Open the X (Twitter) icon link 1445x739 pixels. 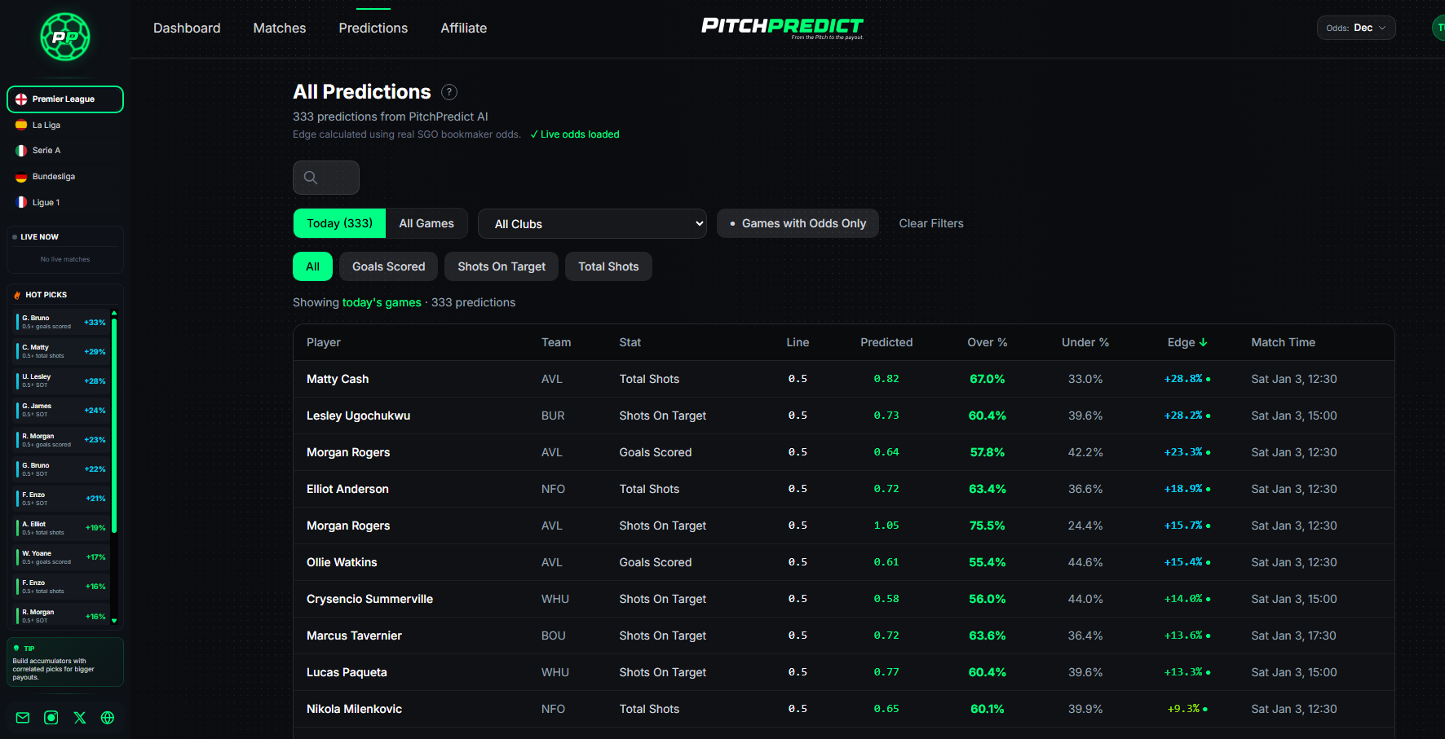[80, 718]
